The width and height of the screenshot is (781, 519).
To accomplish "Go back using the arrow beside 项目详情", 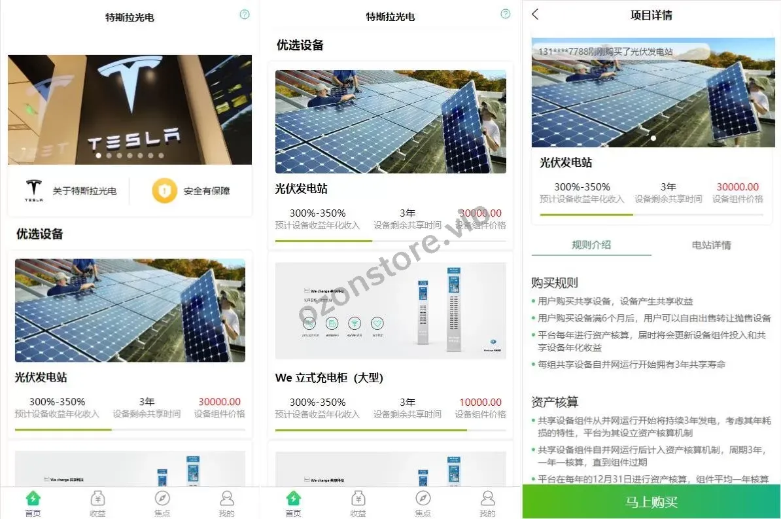I will [536, 14].
